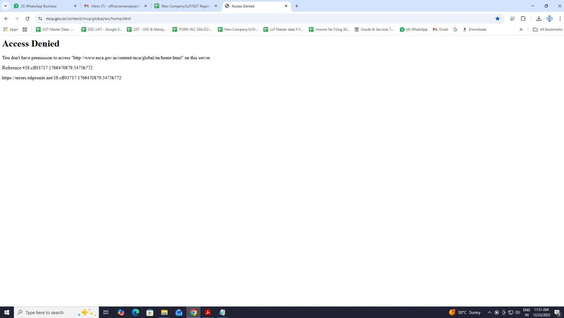Image resolution: width=564 pixels, height=318 pixels.
Task: Open notepad-style app icon on taskbar
Action: pyautogui.click(x=222, y=312)
